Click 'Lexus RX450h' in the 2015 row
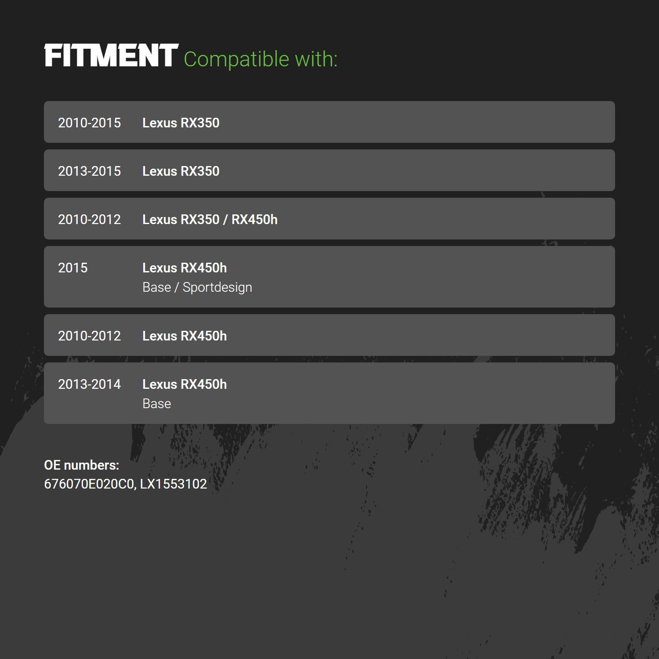This screenshot has width=659, height=659. pos(185,268)
